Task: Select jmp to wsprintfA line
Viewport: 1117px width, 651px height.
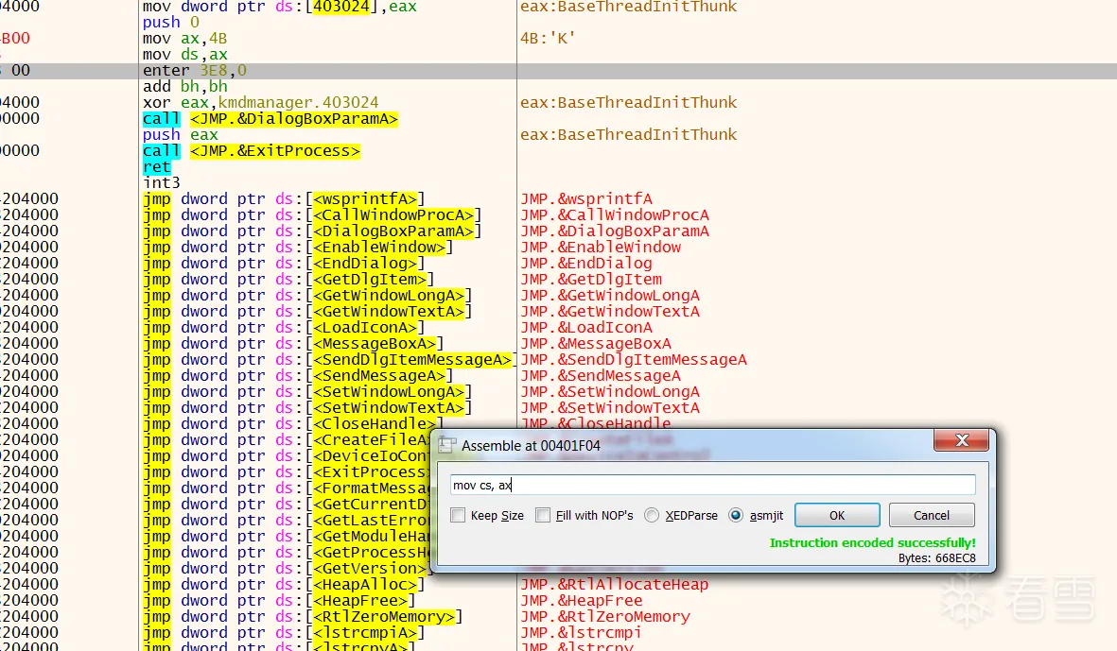Action: 285,199
